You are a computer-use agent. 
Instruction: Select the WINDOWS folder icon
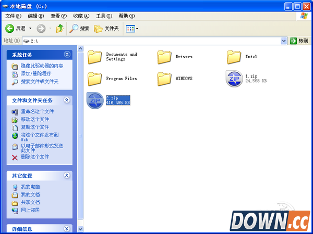coord(164,79)
